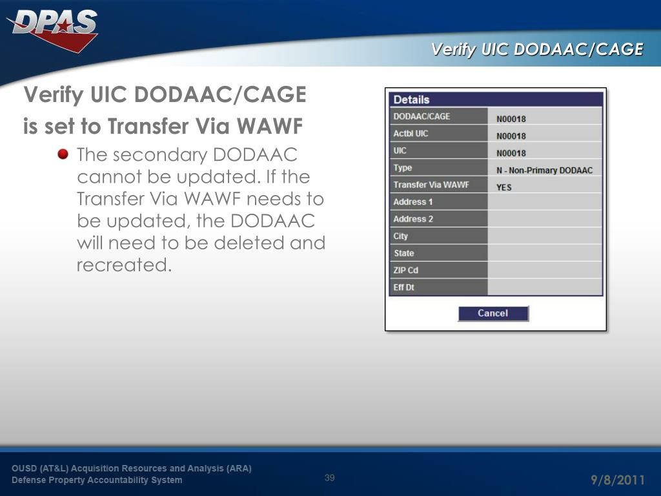The height and width of the screenshot is (496, 661).
Task: Click the slide number 39
Action: click(330, 477)
